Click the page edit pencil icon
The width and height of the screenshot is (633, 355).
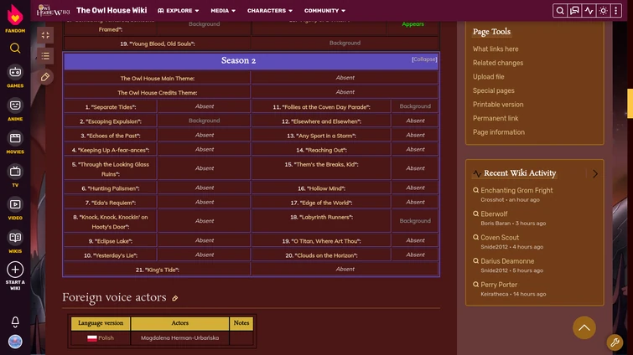pos(45,77)
